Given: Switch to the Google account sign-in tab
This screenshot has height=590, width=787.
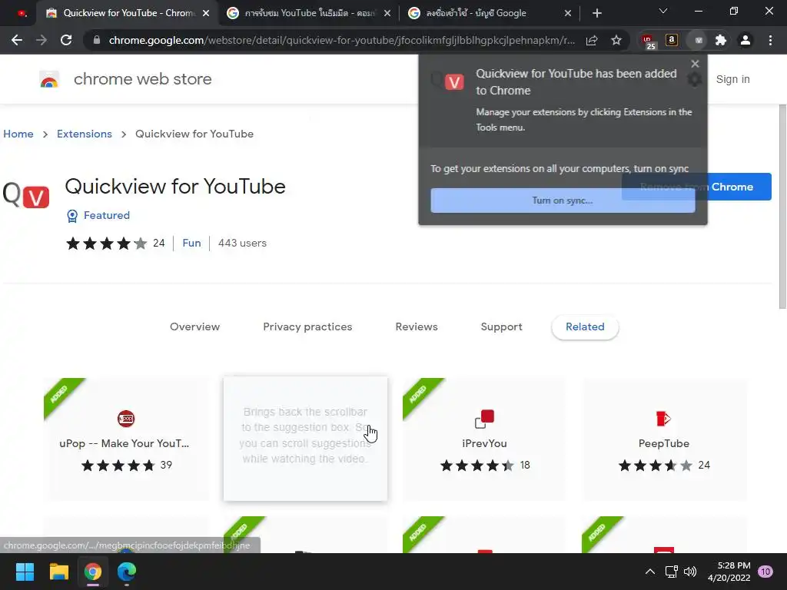Looking at the screenshot, I should pos(490,13).
